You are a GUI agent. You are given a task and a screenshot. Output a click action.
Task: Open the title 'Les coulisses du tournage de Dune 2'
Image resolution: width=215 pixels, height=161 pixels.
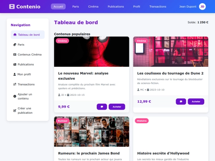(x=170, y=73)
